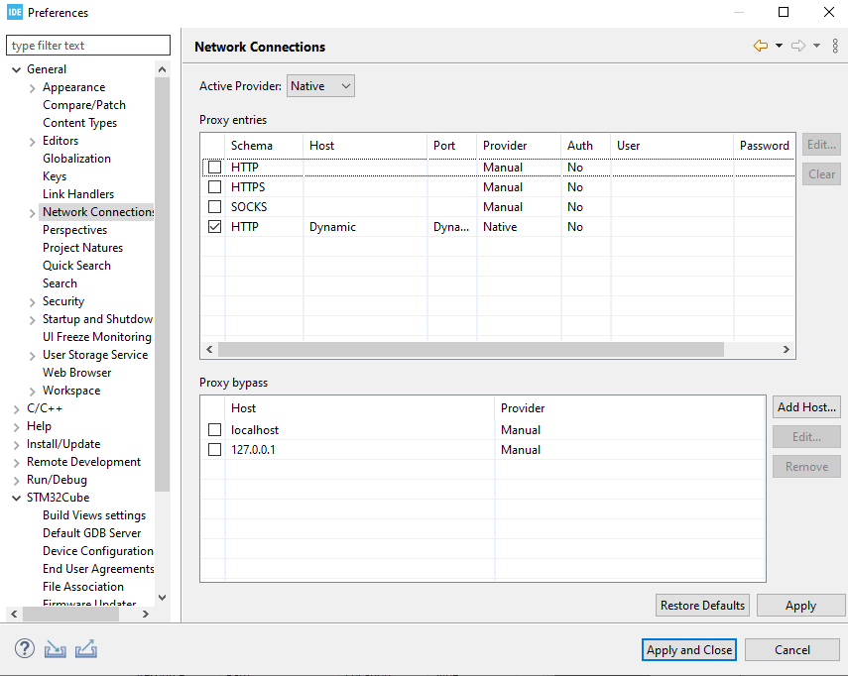This screenshot has height=676, width=848.
Task: Expand the Install/Update tree node
Action: point(16,445)
